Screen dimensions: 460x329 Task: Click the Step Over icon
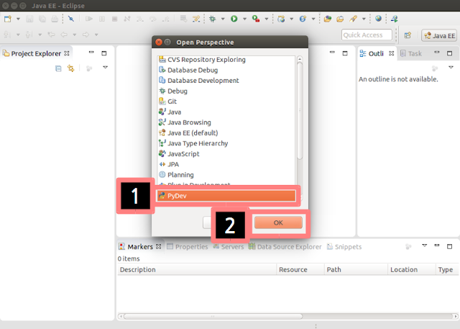pyautogui.click(x=153, y=19)
